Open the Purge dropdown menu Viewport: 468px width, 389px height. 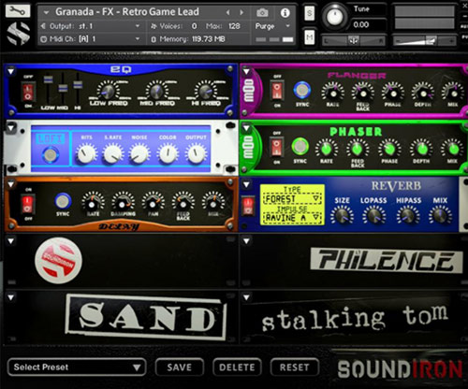point(272,26)
